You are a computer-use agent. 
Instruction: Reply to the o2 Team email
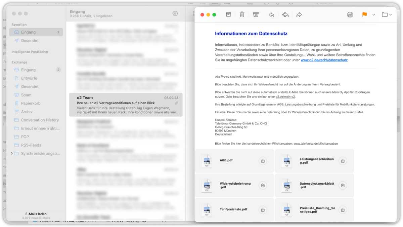coord(271,14)
